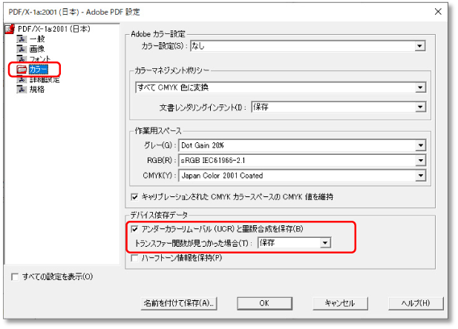Click the Japan Color 2001 Coated field

[x=302, y=176]
